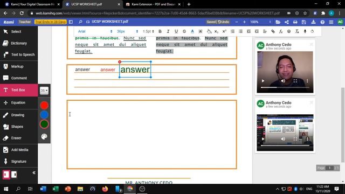Image resolution: width=345 pixels, height=194 pixels.
Task: Collapse the left toolbar with double chevron
Action: [x=34, y=173]
